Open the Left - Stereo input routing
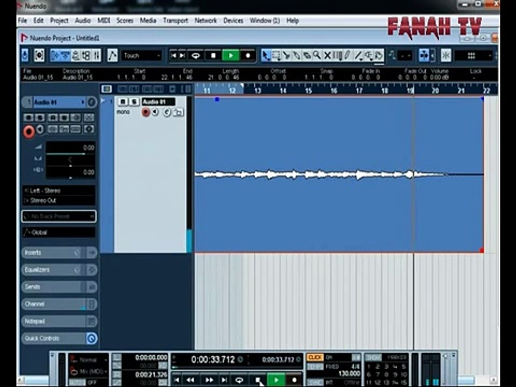 click(x=59, y=190)
